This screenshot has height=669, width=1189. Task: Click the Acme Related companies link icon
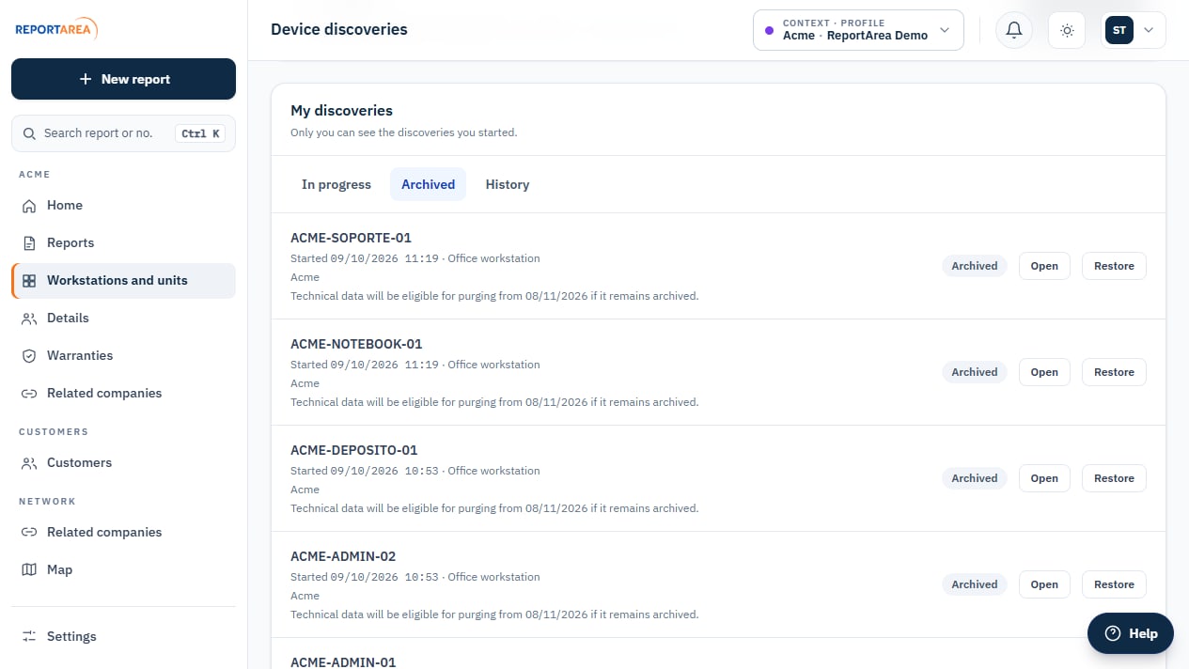tap(29, 394)
